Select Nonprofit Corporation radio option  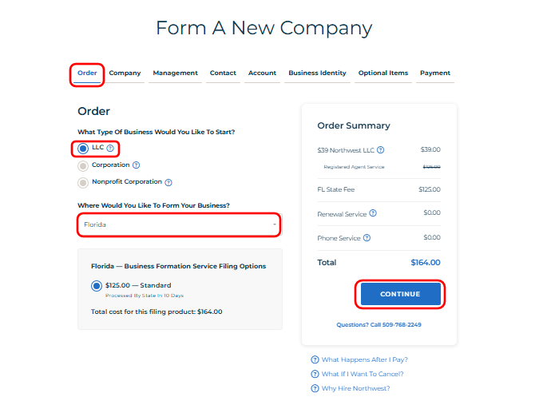83,183
